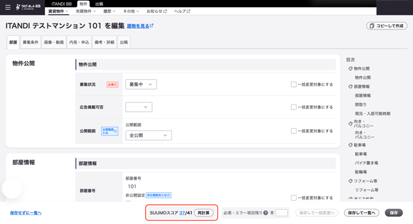
Task: Click 保存せずに一覧へ link
Action: [26, 213]
